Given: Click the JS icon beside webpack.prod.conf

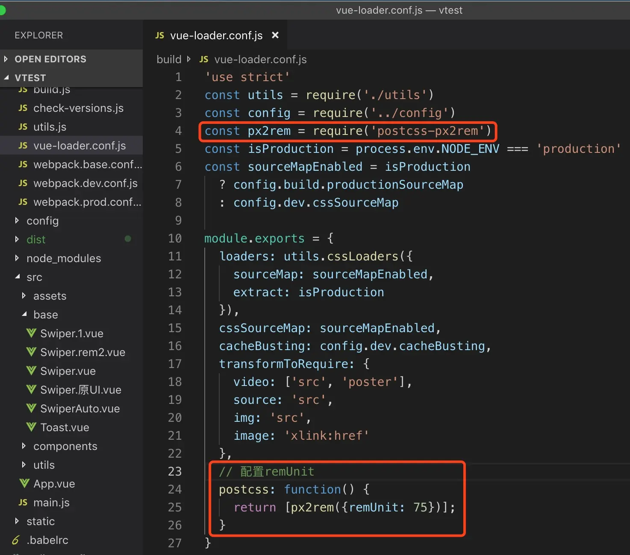Looking at the screenshot, I should coord(23,202).
